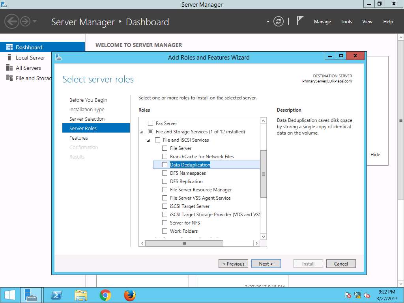Select the Data Deduplication role label
Screen dimensions: 404x303
[x=190, y=165]
